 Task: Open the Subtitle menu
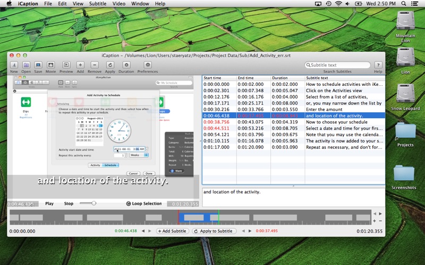98,4
